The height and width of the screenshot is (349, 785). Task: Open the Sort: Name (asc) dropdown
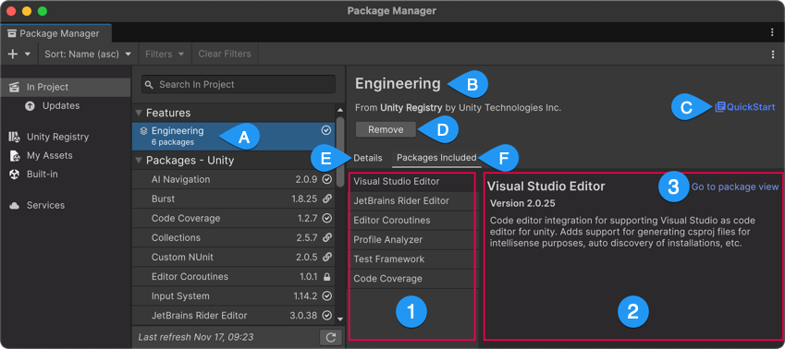(x=88, y=54)
